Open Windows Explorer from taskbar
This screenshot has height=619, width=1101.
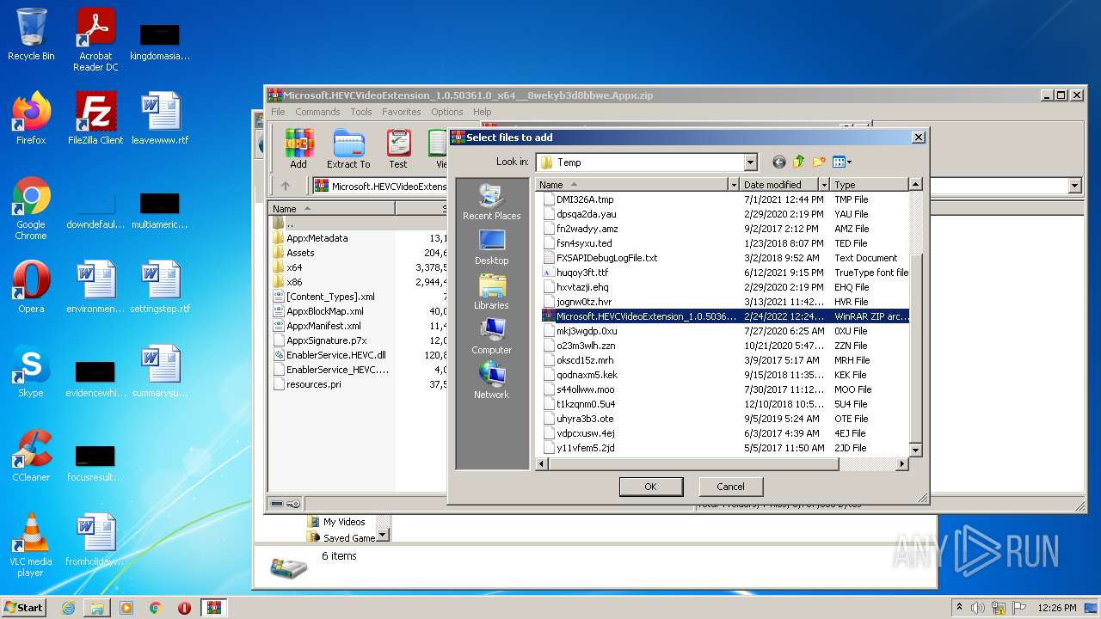pyautogui.click(x=97, y=608)
